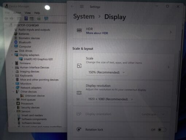
Task: Click the Forward arrow in Device Manager toolbar
Action: click(x=12, y=19)
